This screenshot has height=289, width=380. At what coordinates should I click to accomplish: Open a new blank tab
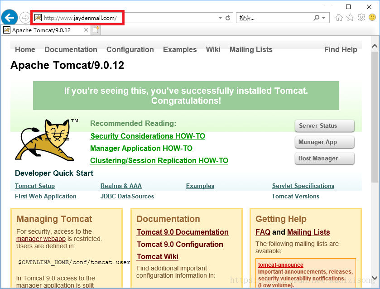pos(96,30)
